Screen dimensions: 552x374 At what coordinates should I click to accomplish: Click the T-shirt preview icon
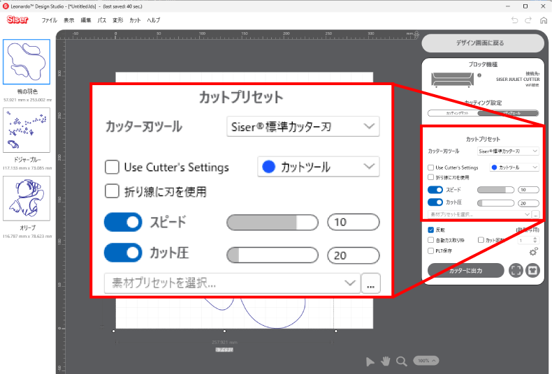tap(532, 271)
